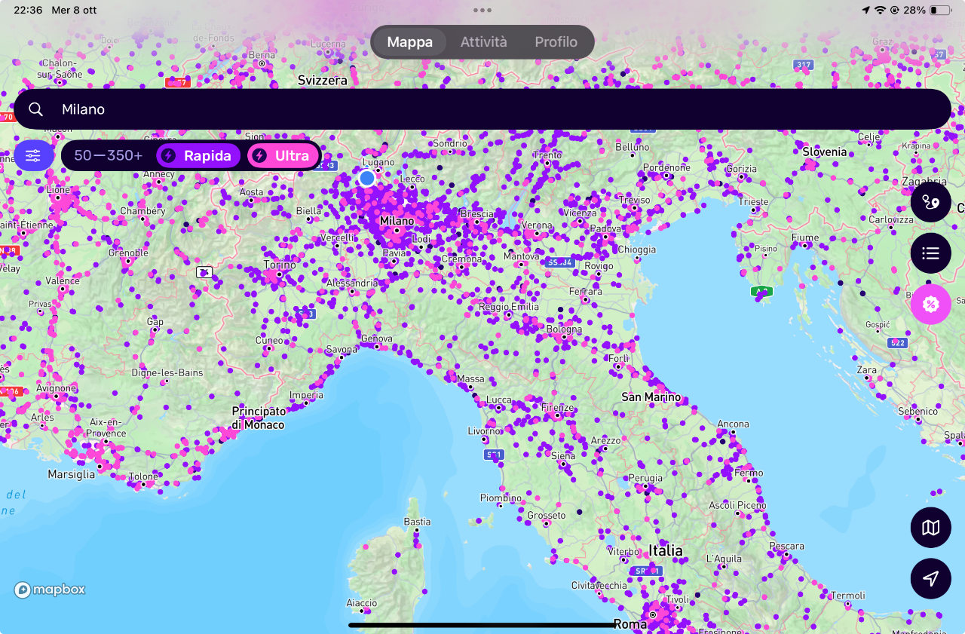Screen dimensions: 965x634
Task: Toggle the Rapida charger filter
Action: click(198, 156)
